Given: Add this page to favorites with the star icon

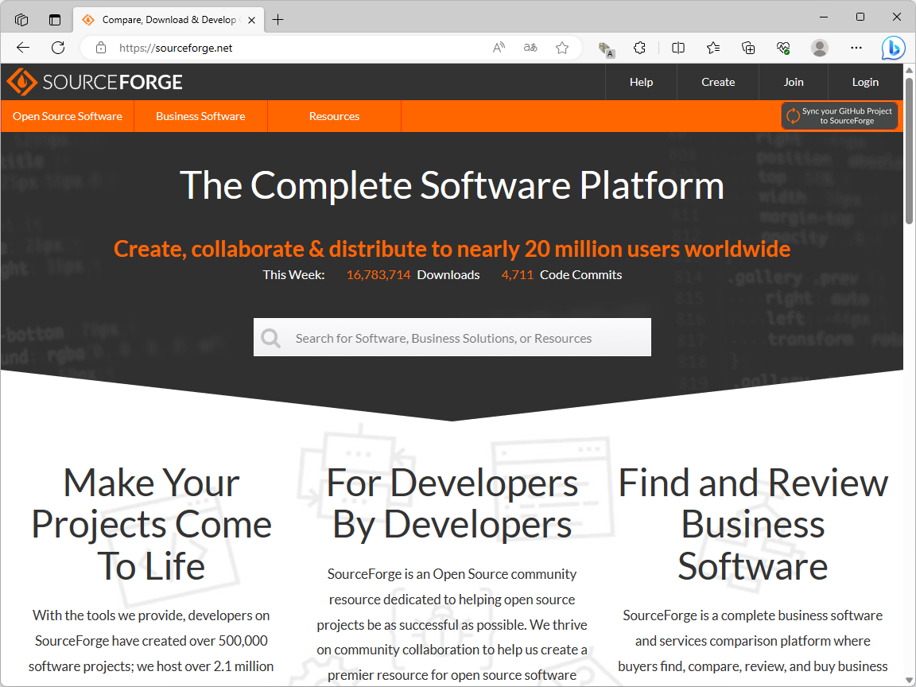Looking at the screenshot, I should pyautogui.click(x=562, y=48).
